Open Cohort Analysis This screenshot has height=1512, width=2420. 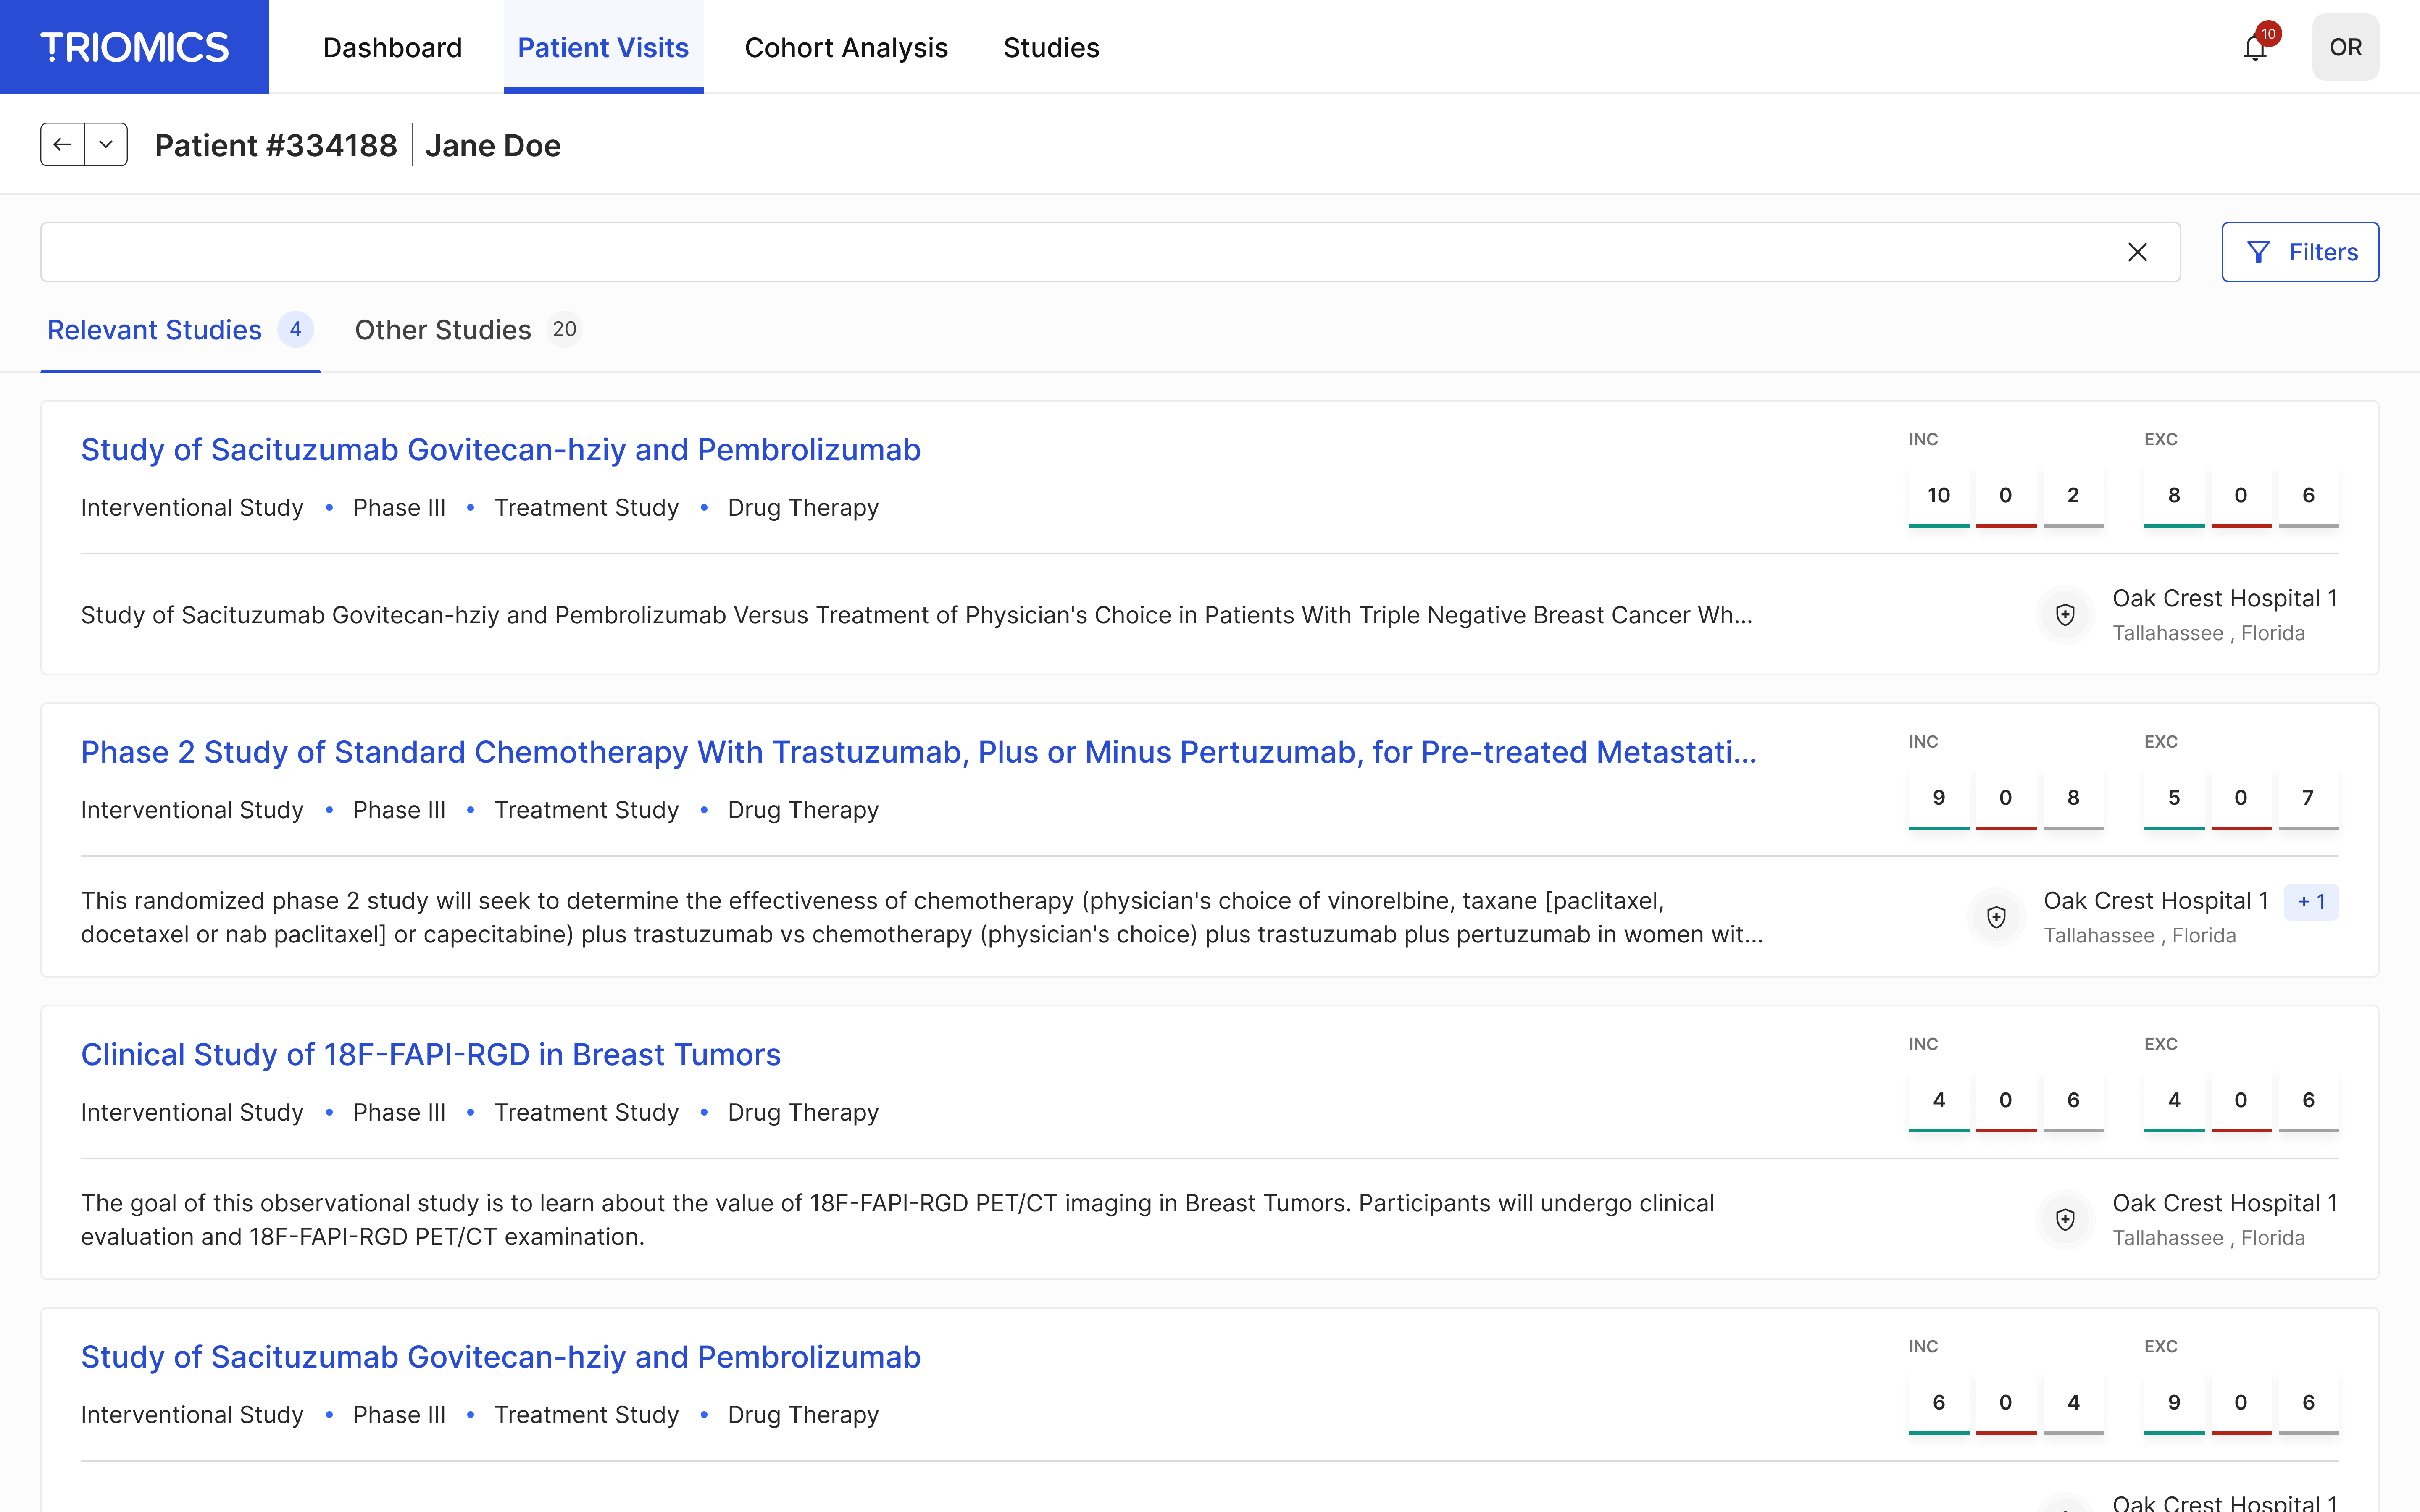(x=846, y=47)
